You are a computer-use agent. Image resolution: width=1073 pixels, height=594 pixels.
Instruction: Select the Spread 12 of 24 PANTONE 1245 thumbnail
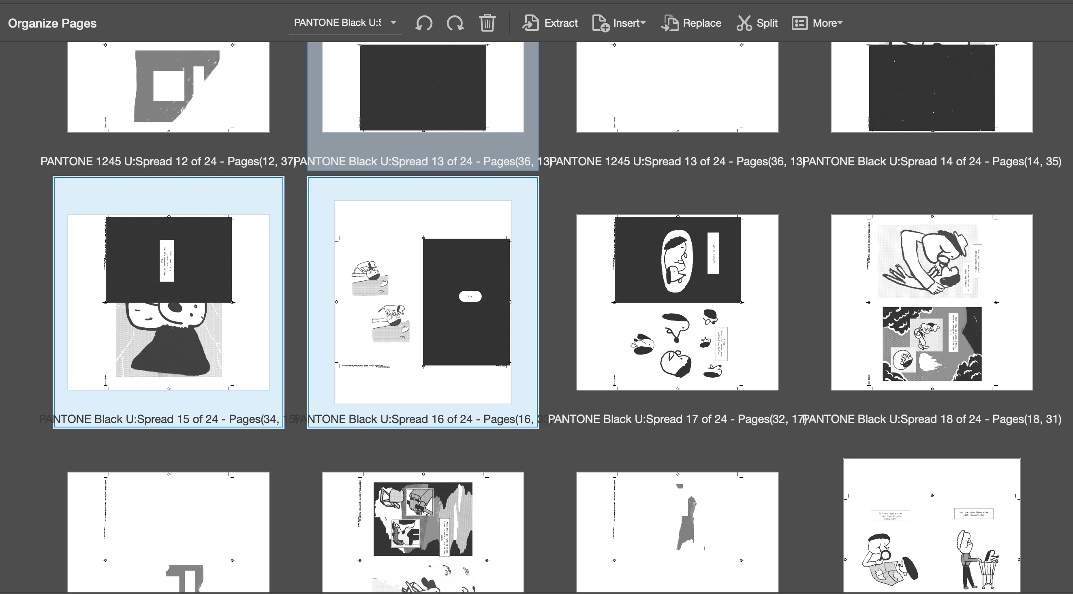tap(168, 88)
